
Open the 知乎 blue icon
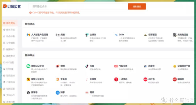[x=57, y=93]
